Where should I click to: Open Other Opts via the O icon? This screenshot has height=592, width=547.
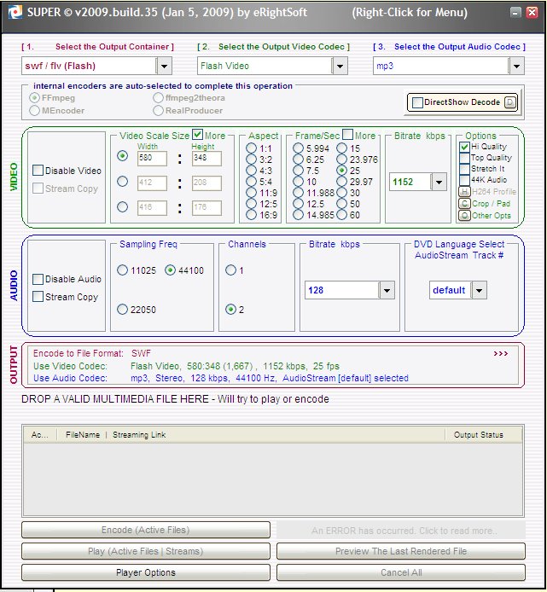[x=464, y=216]
